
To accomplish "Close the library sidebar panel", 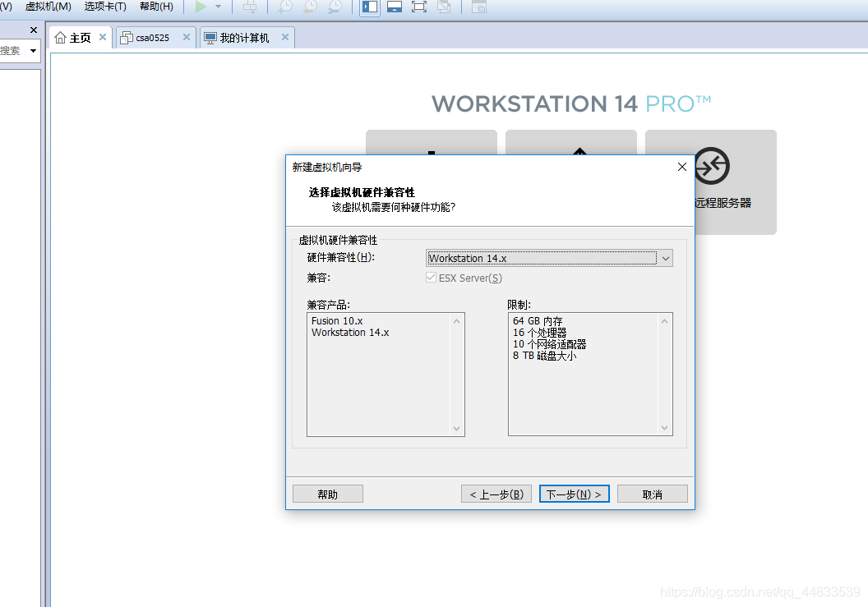I will tap(34, 30).
